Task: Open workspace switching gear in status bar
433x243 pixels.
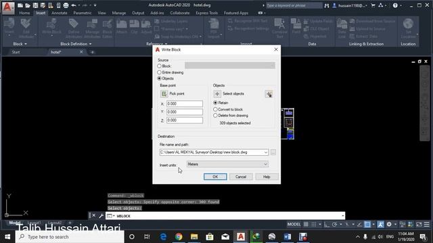Action: pyautogui.click(x=389, y=225)
